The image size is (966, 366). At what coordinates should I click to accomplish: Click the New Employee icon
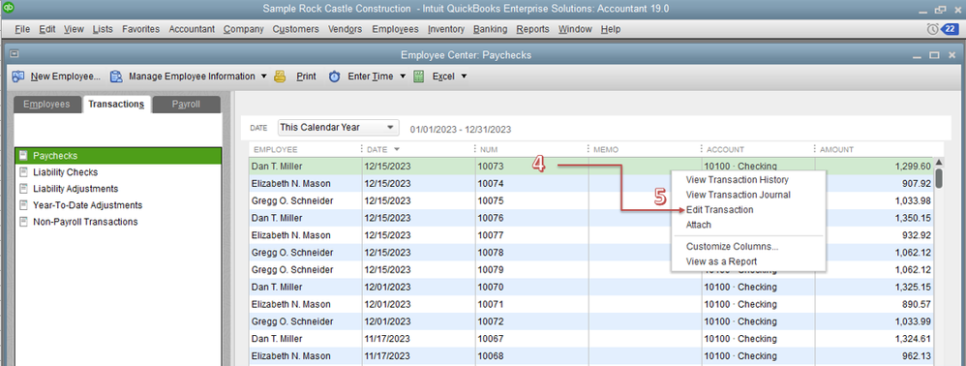click(18, 76)
